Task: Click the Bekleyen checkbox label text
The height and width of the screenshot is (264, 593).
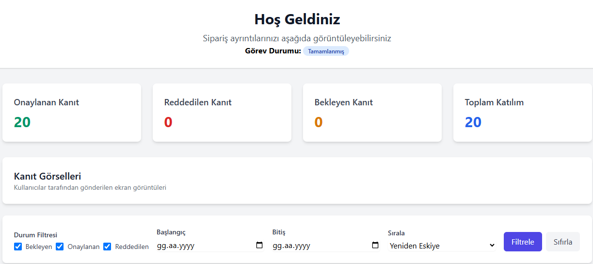Action: (39, 247)
